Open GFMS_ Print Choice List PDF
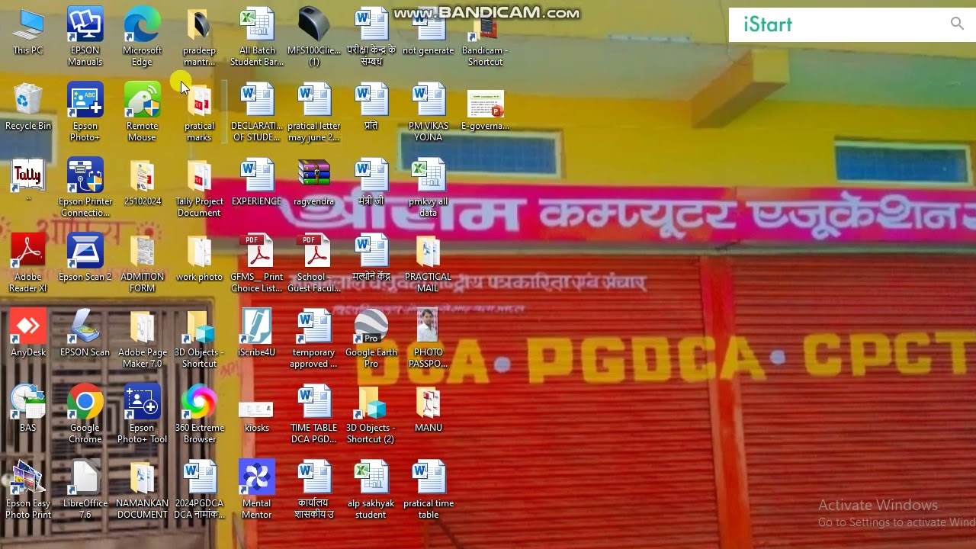 tap(257, 264)
